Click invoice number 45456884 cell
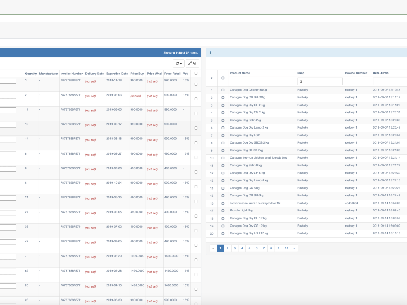Image resolution: width=407 pixels, height=305 pixels. 351,203
